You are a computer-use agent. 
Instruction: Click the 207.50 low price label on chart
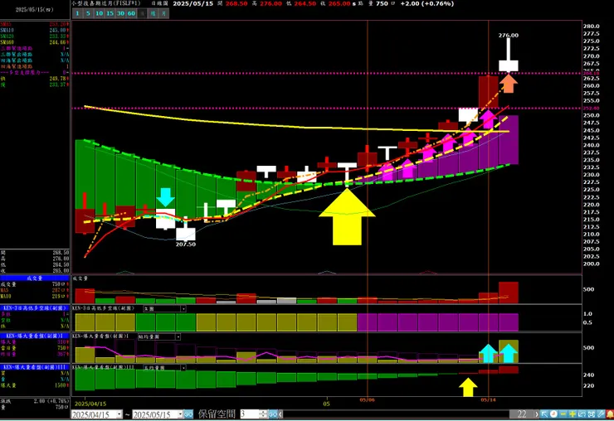(x=186, y=244)
